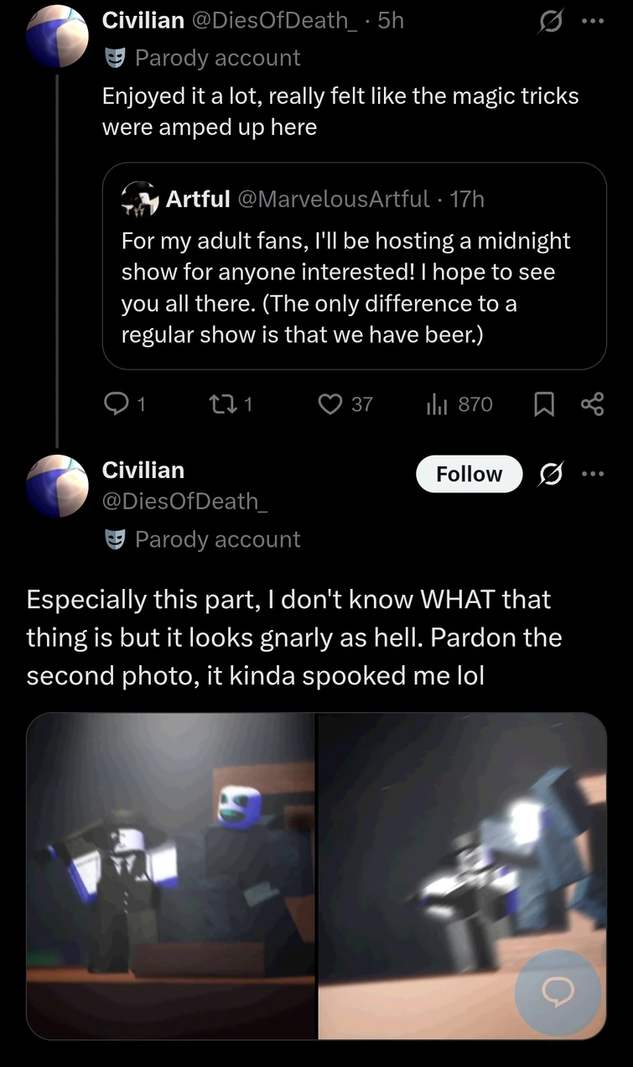Follow the Civilian account

tap(469, 475)
